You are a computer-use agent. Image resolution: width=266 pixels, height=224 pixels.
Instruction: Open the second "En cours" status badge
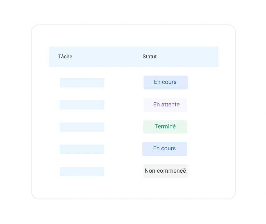[x=165, y=149]
